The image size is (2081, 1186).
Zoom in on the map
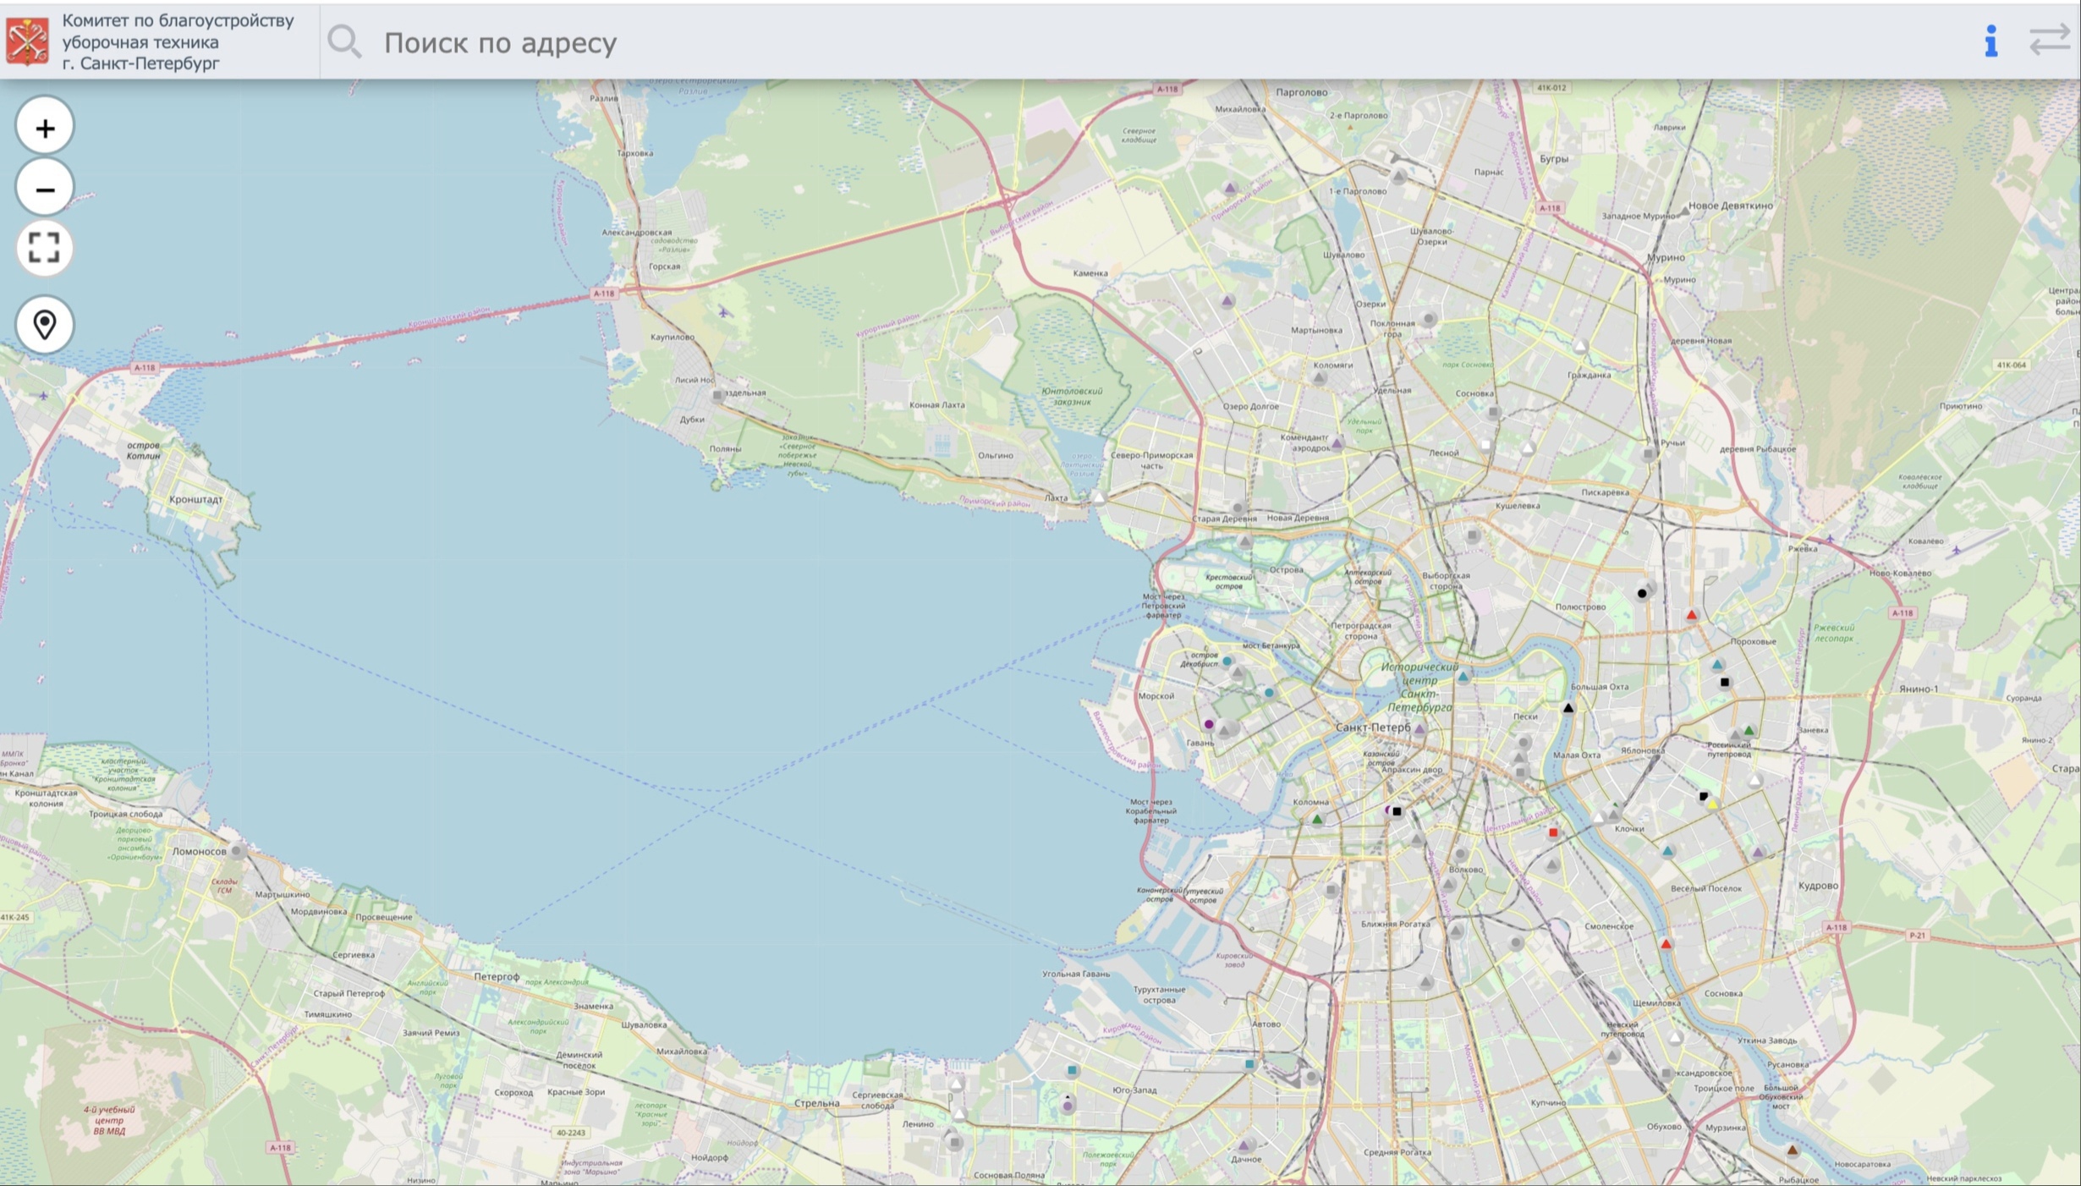click(x=45, y=127)
